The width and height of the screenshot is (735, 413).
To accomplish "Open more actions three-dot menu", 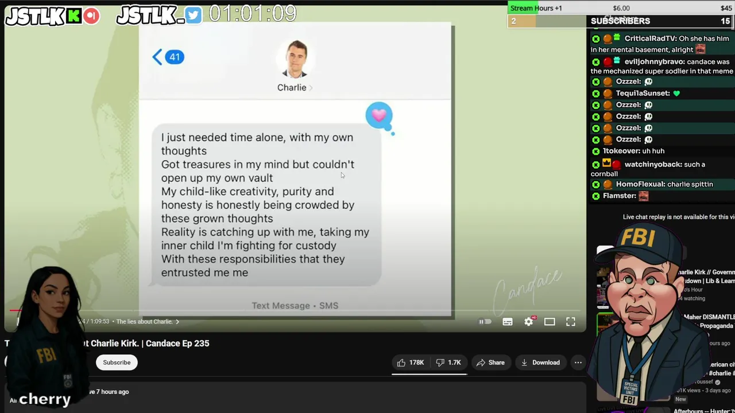I will click(578, 363).
